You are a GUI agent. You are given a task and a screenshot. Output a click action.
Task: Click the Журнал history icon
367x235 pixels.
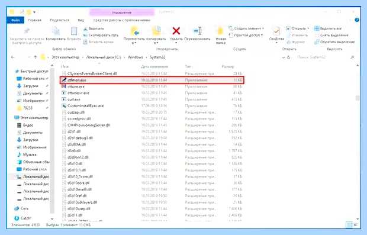289,42
